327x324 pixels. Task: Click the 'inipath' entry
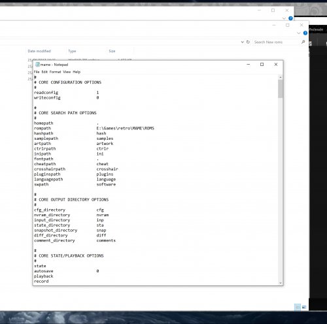pyautogui.click(x=43, y=154)
